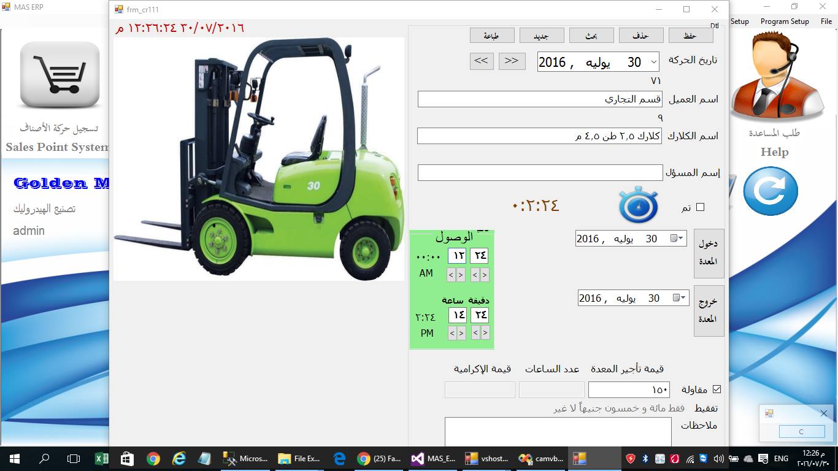Click the C button in the small popup
The image size is (838, 471).
tap(801, 432)
